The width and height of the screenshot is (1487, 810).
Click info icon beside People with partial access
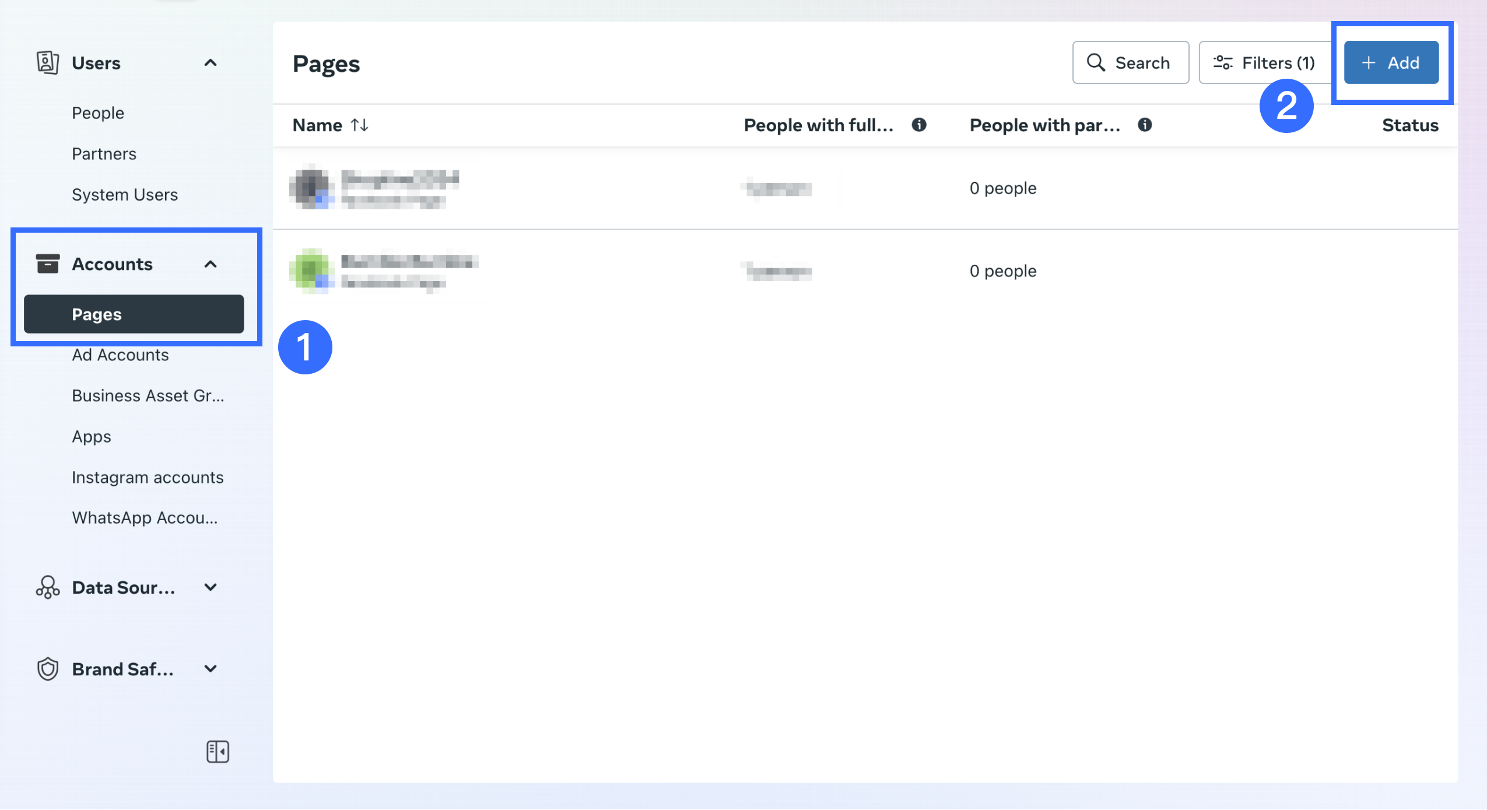click(1145, 125)
